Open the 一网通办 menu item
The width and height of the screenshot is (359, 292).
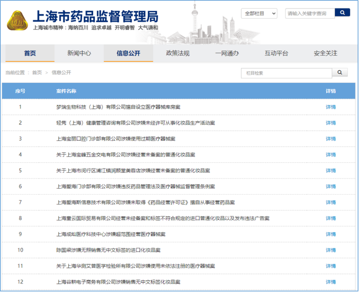227,53
